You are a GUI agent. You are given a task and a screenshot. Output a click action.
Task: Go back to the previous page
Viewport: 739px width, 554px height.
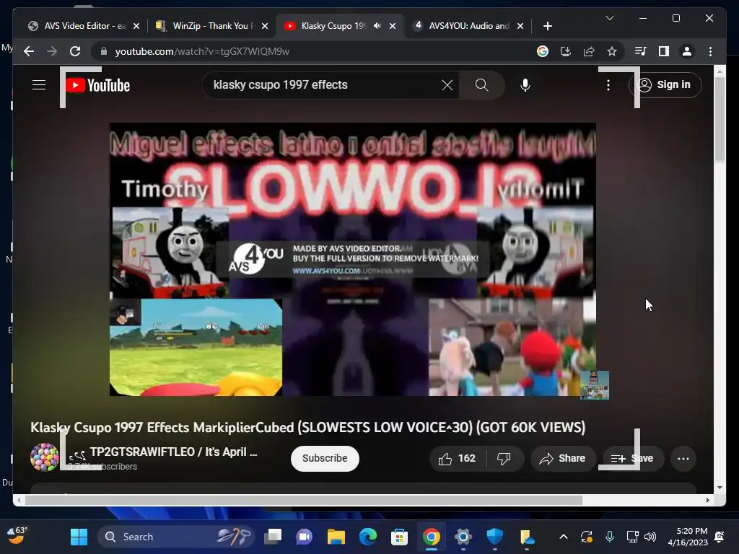pyautogui.click(x=29, y=51)
